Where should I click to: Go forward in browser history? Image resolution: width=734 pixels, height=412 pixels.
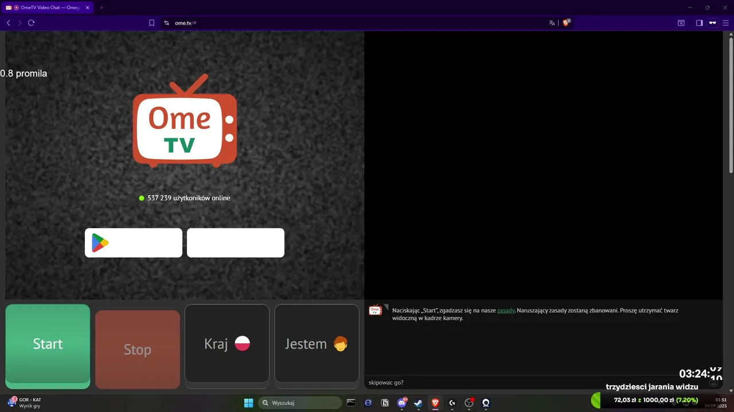pyautogui.click(x=19, y=23)
